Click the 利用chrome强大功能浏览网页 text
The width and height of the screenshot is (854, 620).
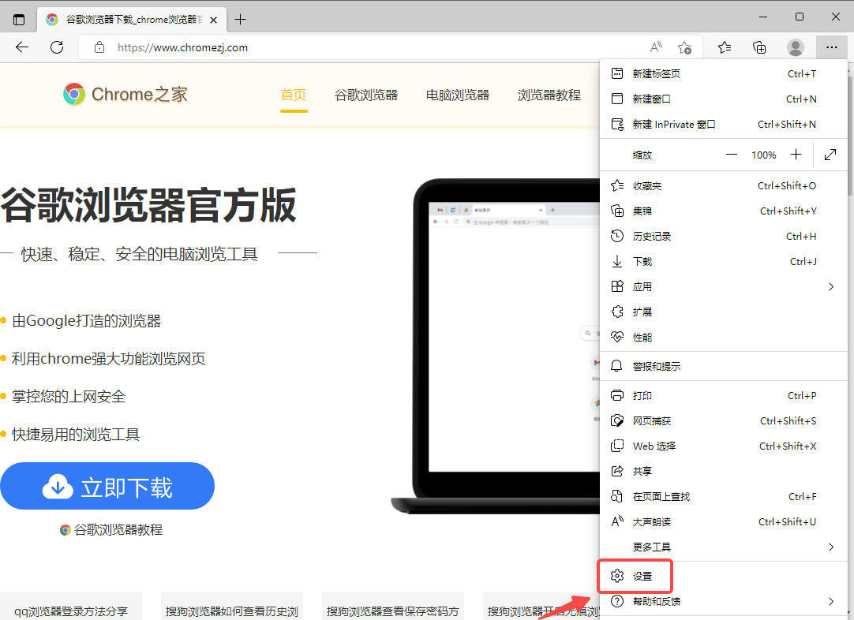tap(108, 359)
